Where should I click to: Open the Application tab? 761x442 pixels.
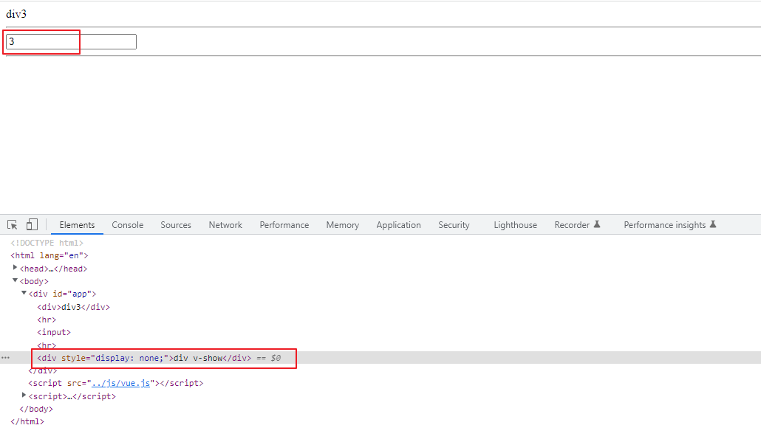(x=398, y=225)
